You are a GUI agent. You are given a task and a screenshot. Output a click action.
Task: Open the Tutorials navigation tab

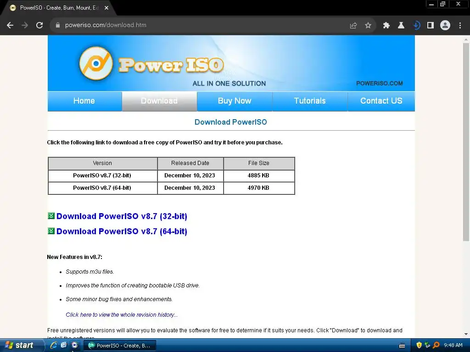(310, 101)
